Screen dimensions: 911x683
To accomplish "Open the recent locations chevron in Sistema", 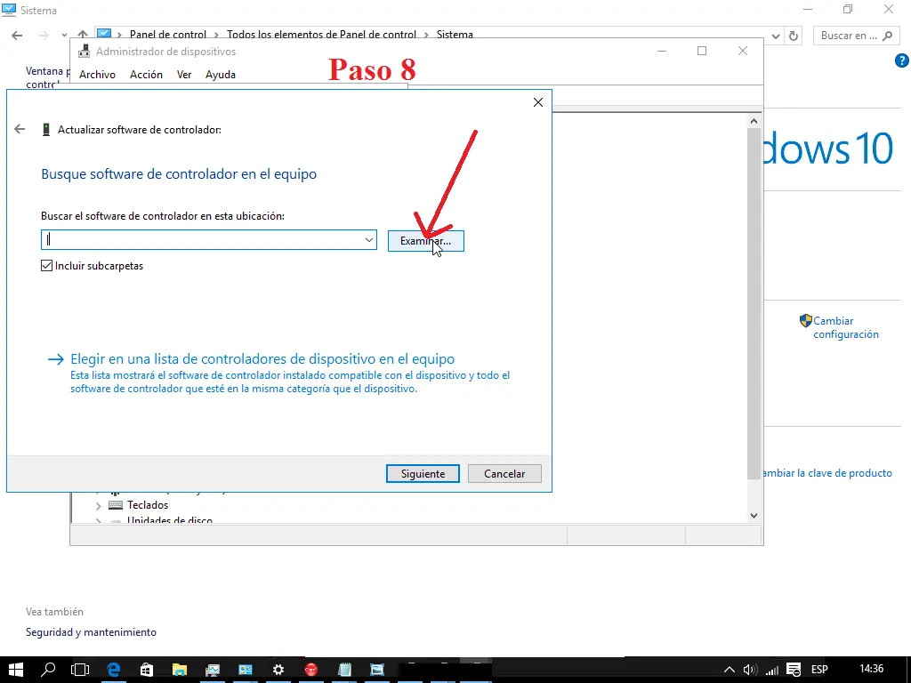I will pyautogui.click(x=64, y=36).
